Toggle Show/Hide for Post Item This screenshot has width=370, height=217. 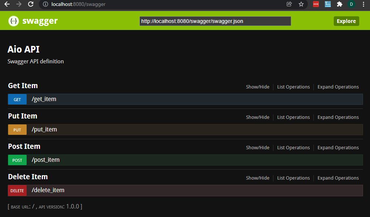pos(258,147)
